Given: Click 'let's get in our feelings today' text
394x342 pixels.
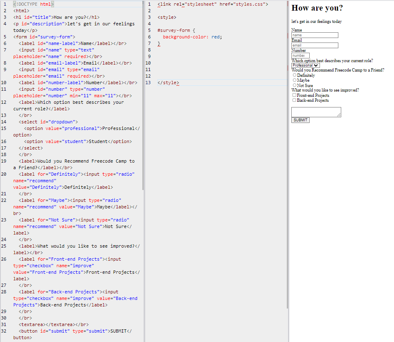Looking at the screenshot, I should (317, 21).
